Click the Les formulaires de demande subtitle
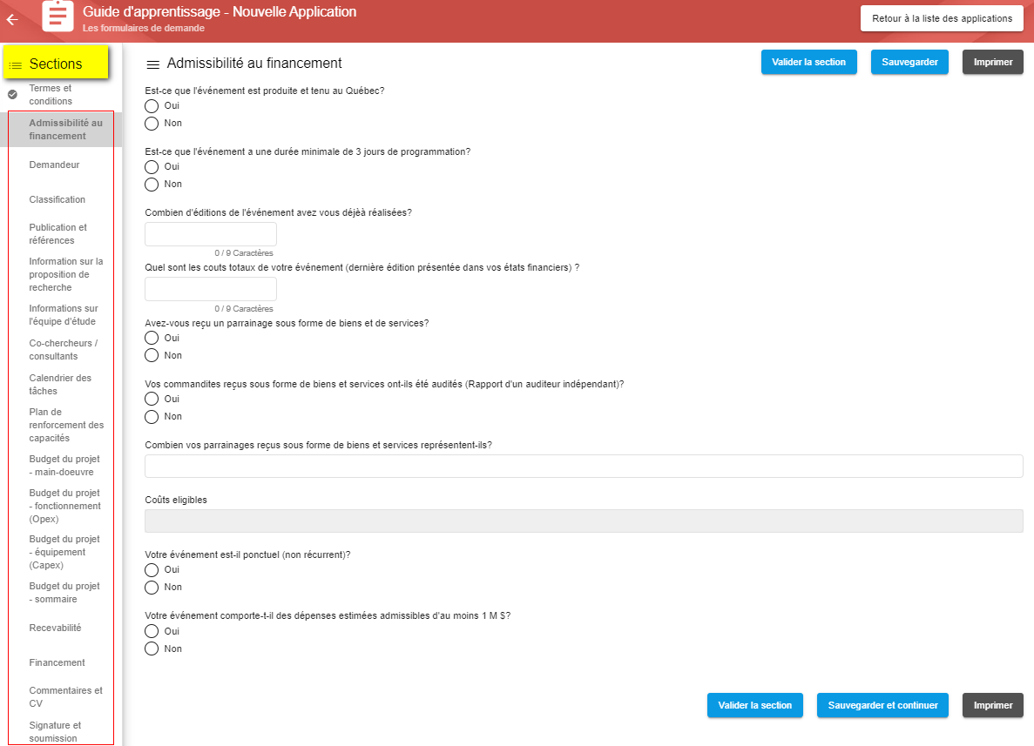Screen dimensions: 1034x746 point(143,29)
